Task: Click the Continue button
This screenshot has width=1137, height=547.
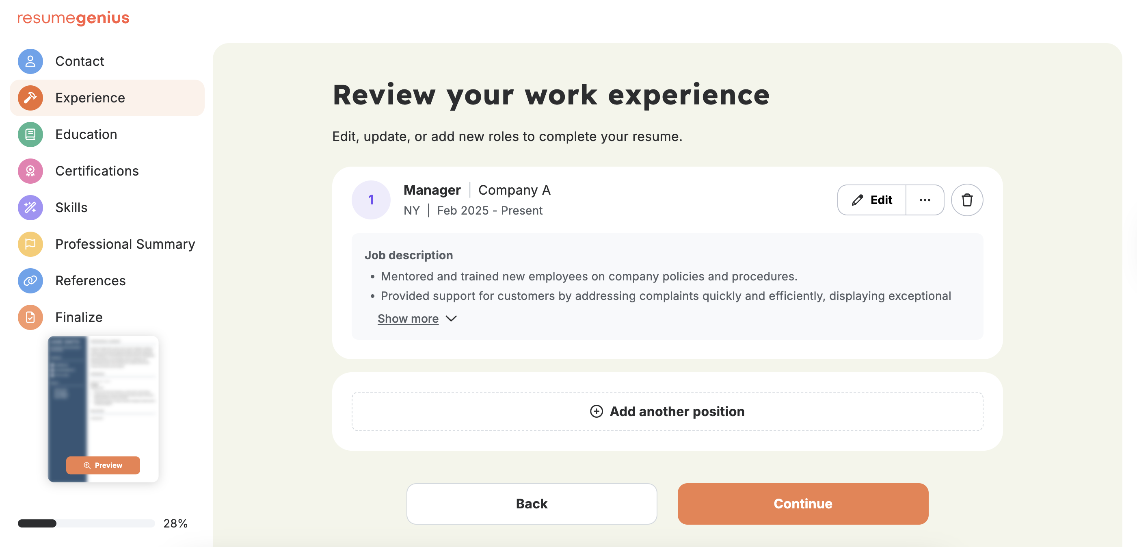Action: coord(802,503)
